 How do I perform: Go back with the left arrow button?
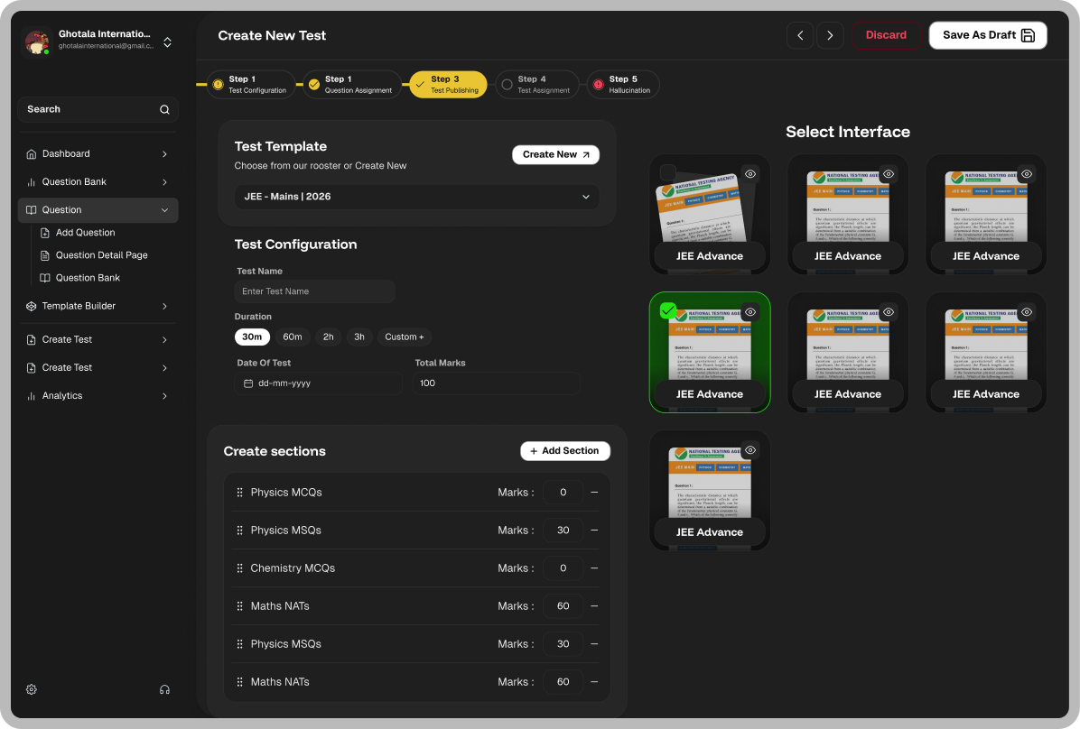800,35
